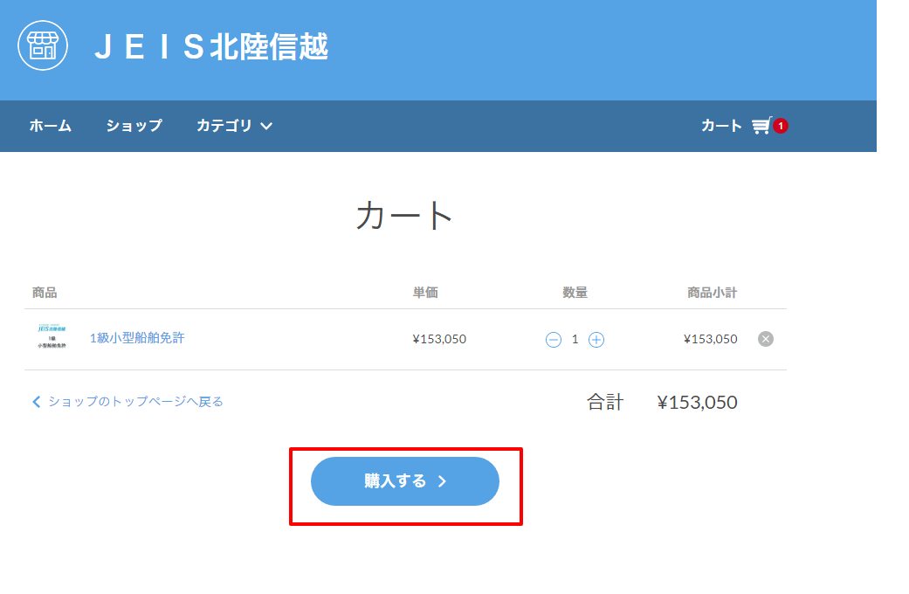909x594 pixels.
Task: Expand the カテゴリ dropdown menu
Action: tap(225, 126)
